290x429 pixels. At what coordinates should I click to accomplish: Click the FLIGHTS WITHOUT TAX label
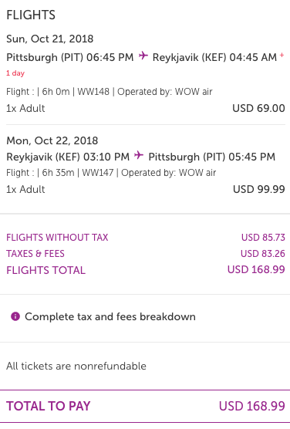(57, 237)
